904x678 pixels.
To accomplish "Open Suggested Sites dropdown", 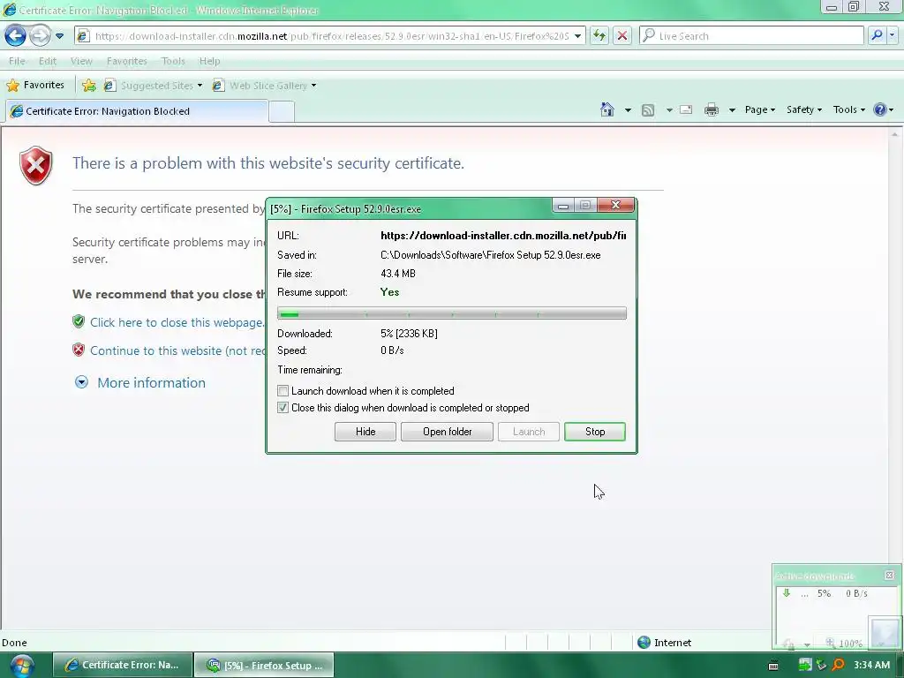I will coord(153,86).
